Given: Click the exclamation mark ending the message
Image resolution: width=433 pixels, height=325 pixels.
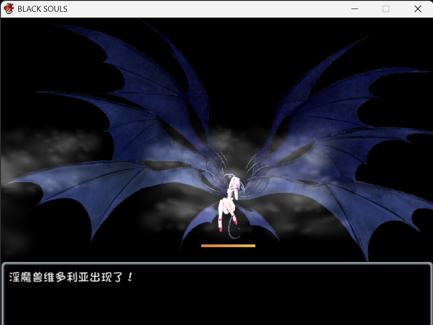Looking at the screenshot, I should pyautogui.click(x=130, y=277).
